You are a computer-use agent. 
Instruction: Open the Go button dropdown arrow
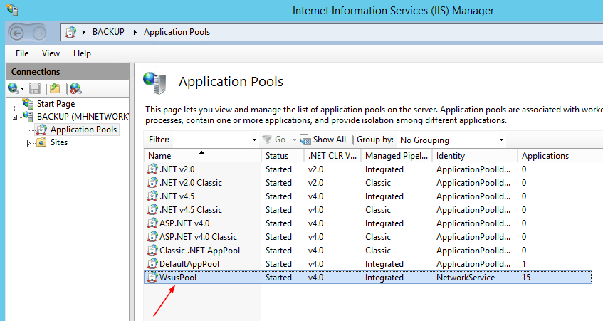(x=294, y=140)
